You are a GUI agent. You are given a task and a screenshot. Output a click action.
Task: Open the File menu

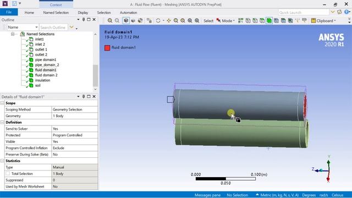click(x=9, y=12)
